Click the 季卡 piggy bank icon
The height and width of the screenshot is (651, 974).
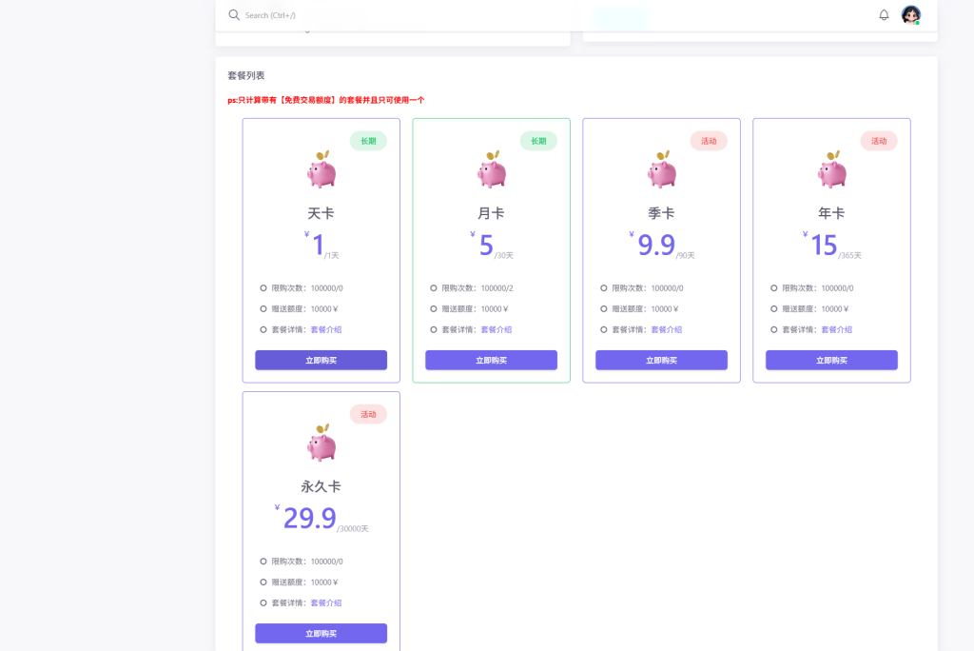[x=662, y=169]
